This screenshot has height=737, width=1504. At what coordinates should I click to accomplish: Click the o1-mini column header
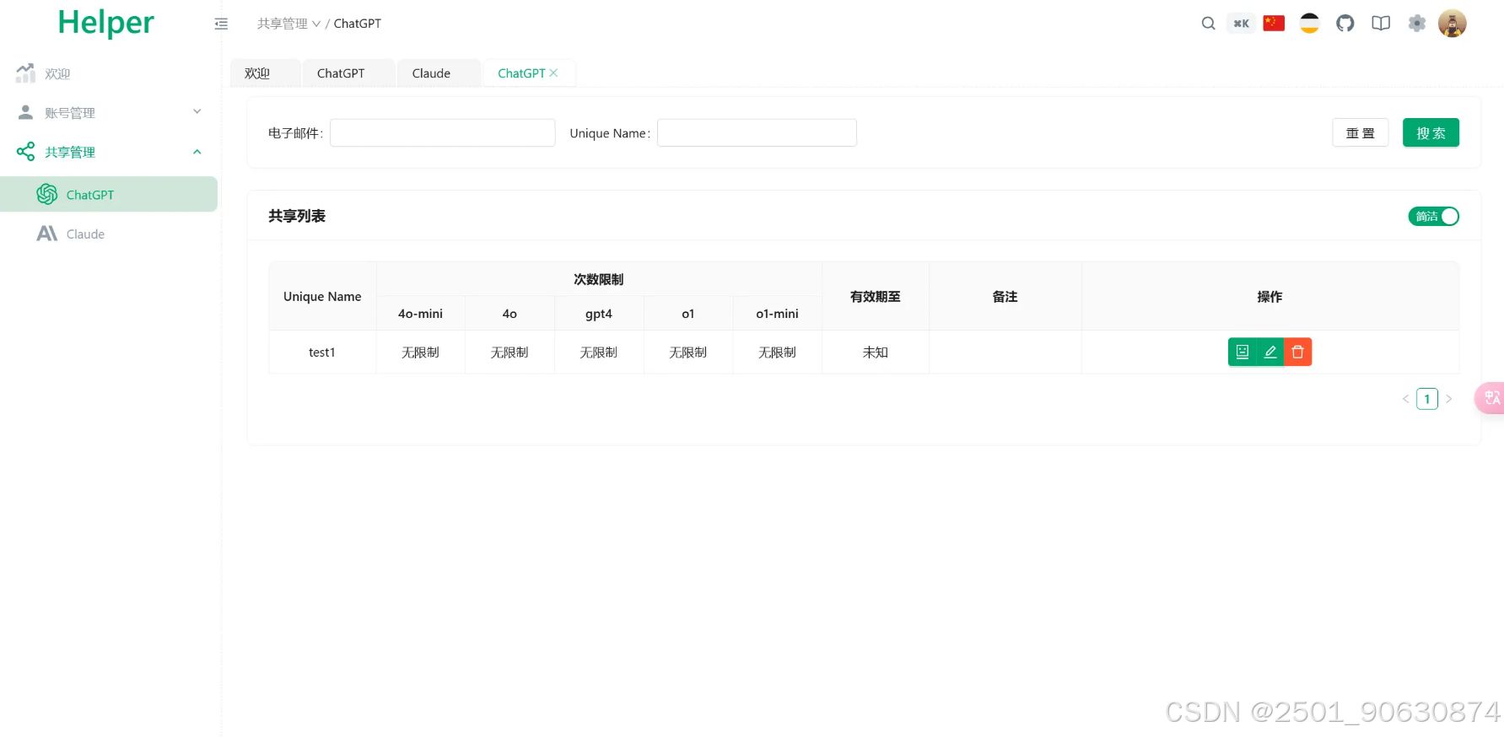click(777, 314)
